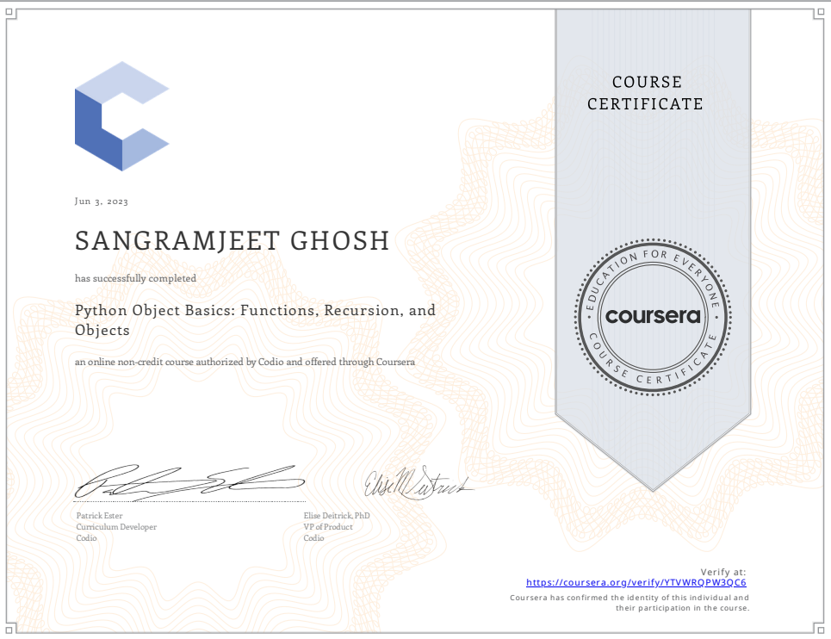The height and width of the screenshot is (639, 831).
Task: Click the printed name Elise Deitrick, PhD
Action: click(x=337, y=515)
